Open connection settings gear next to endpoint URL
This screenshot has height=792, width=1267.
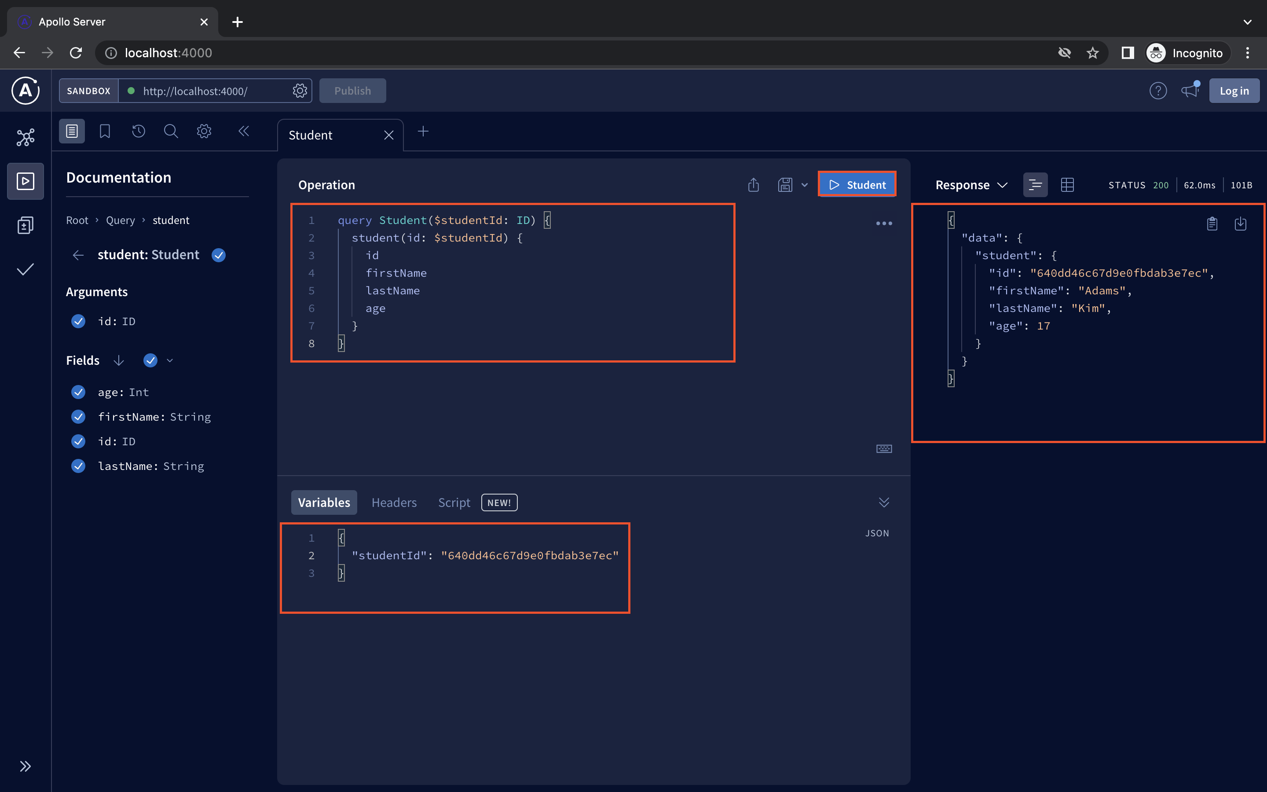tap(300, 91)
